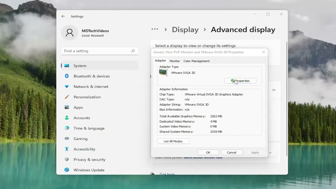Click the 4 MB dedicated memory value
The image size is (336, 189).
tap(213, 122)
